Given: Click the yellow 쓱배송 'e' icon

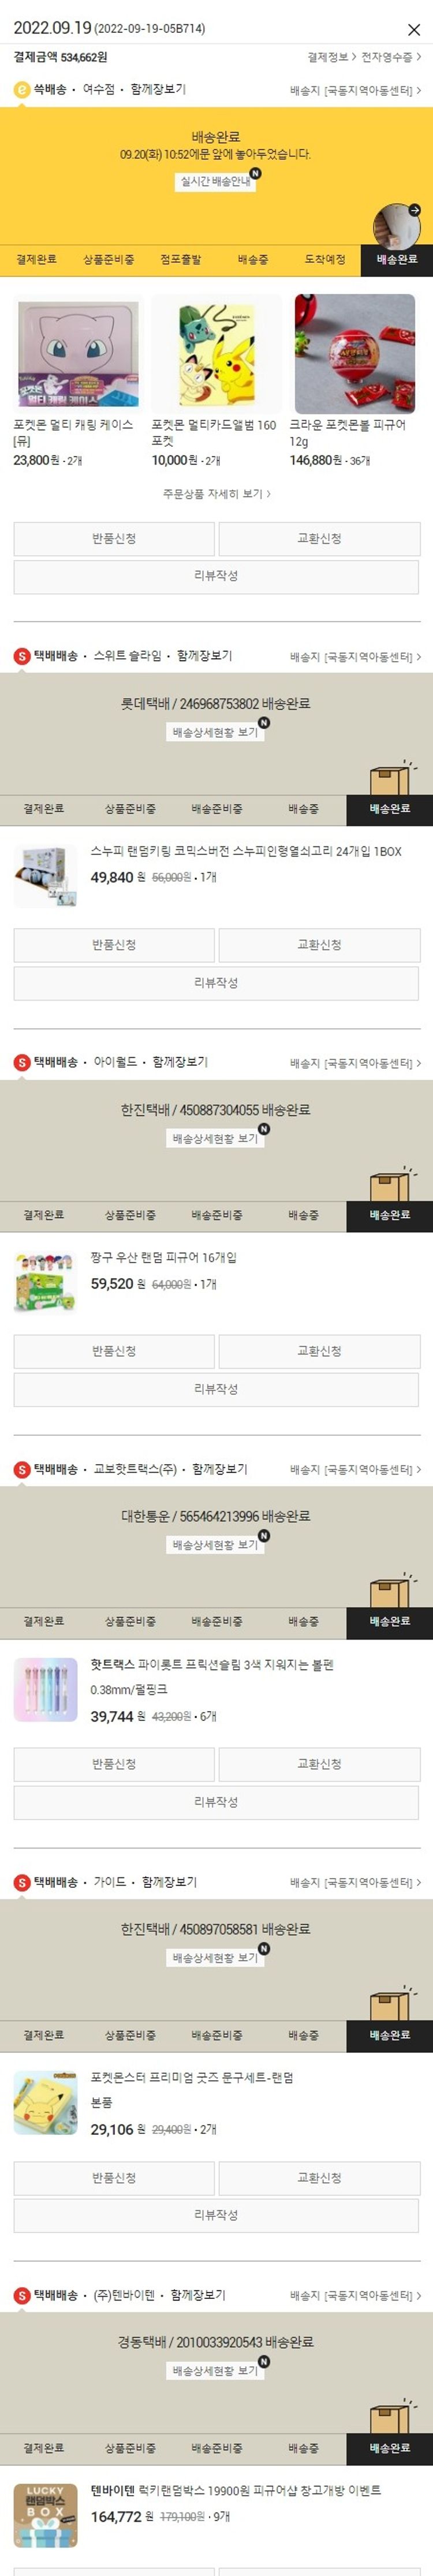Looking at the screenshot, I should (21, 90).
